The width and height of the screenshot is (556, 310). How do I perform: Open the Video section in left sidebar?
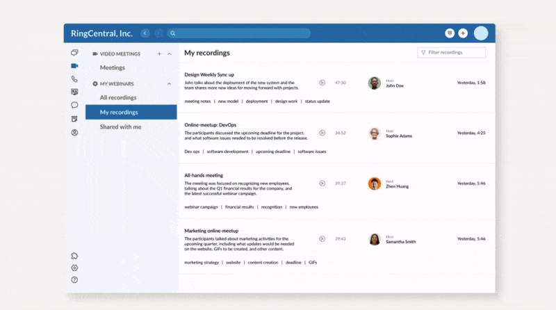click(74, 66)
